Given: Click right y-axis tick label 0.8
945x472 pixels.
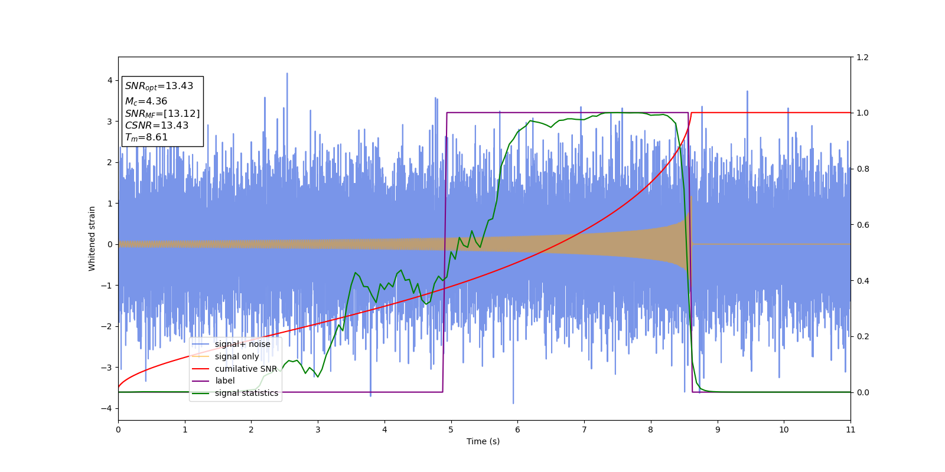Looking at the screenshot, I should pyautogui.click(x=862, y=169).
